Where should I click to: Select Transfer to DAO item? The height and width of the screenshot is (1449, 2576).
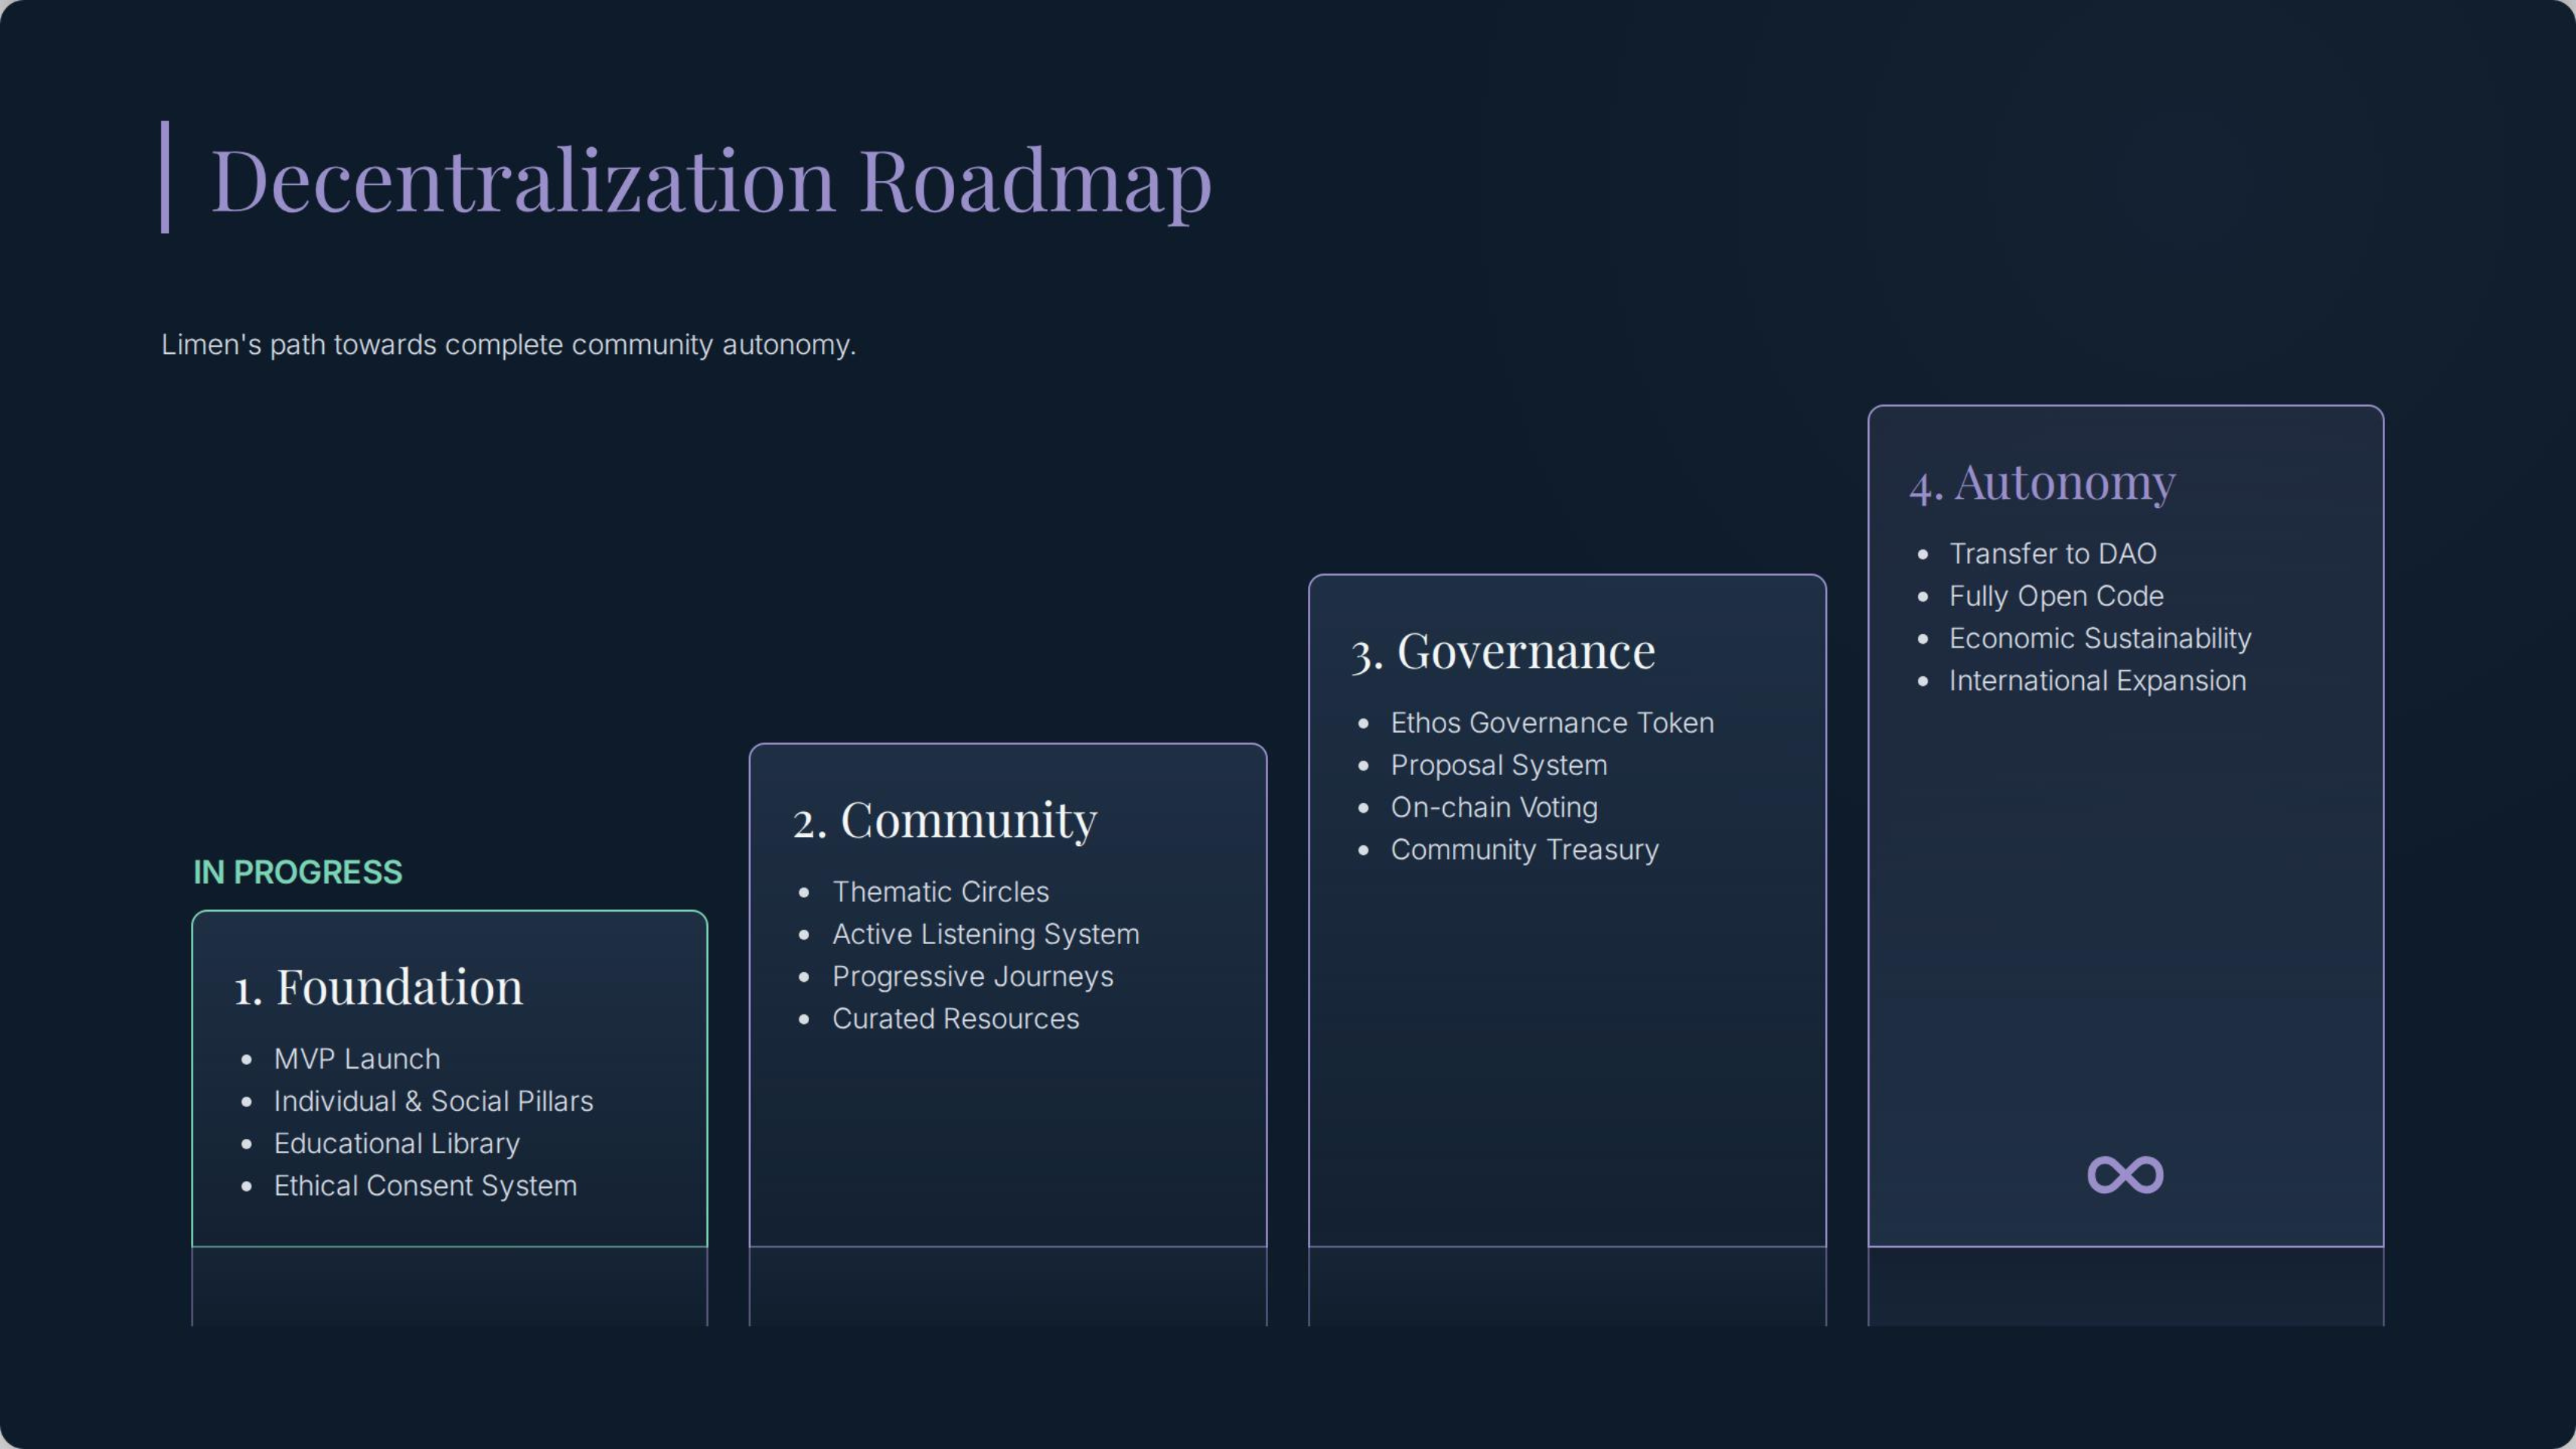click(2052, 554)
